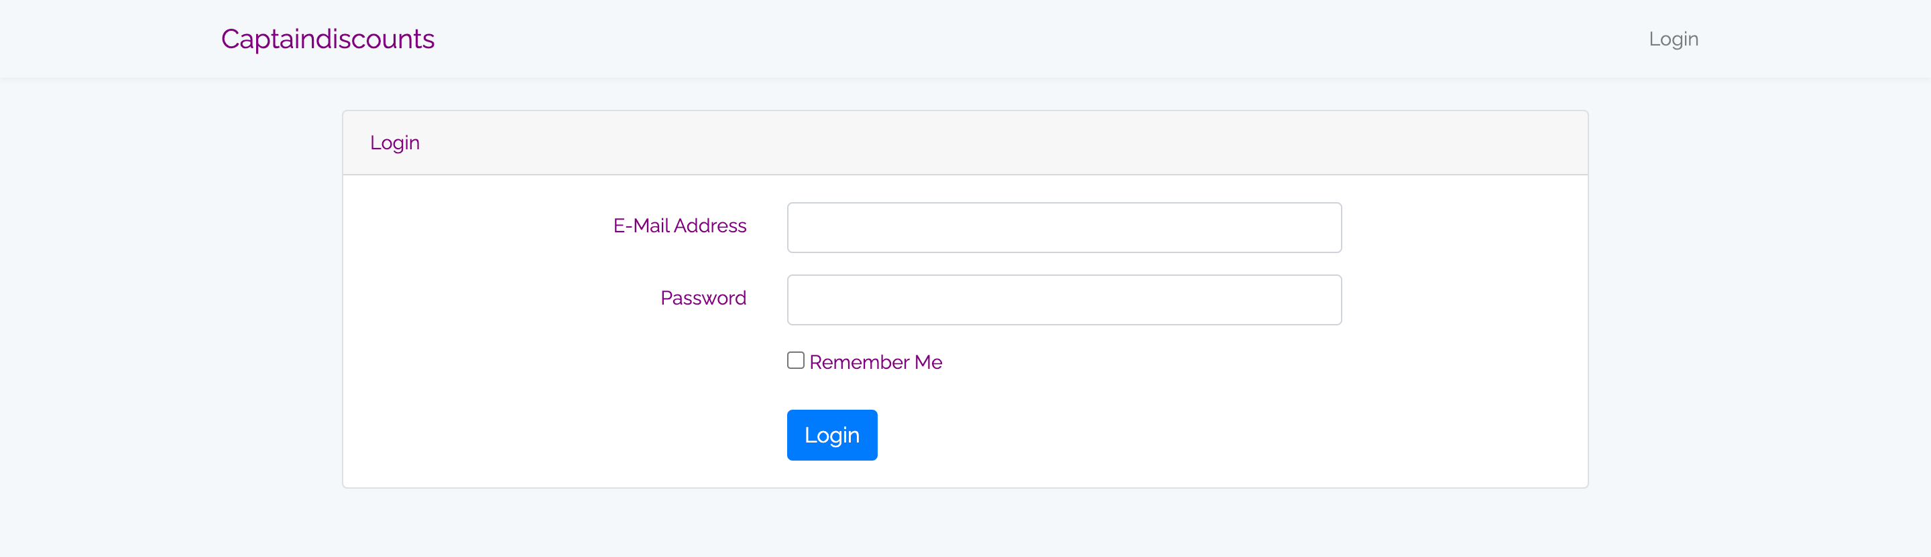1931x557 pixels.
Task: Place cursor in the email text box
Action: (x=1063, y=228)
